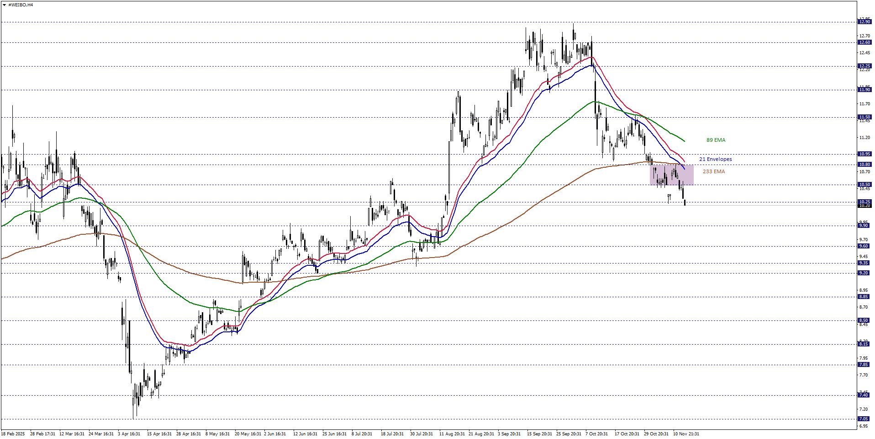Viewport: 875px width, 439px height.
Task: Click the 12 Jun 16:31 date label
Action: (305, 434)
